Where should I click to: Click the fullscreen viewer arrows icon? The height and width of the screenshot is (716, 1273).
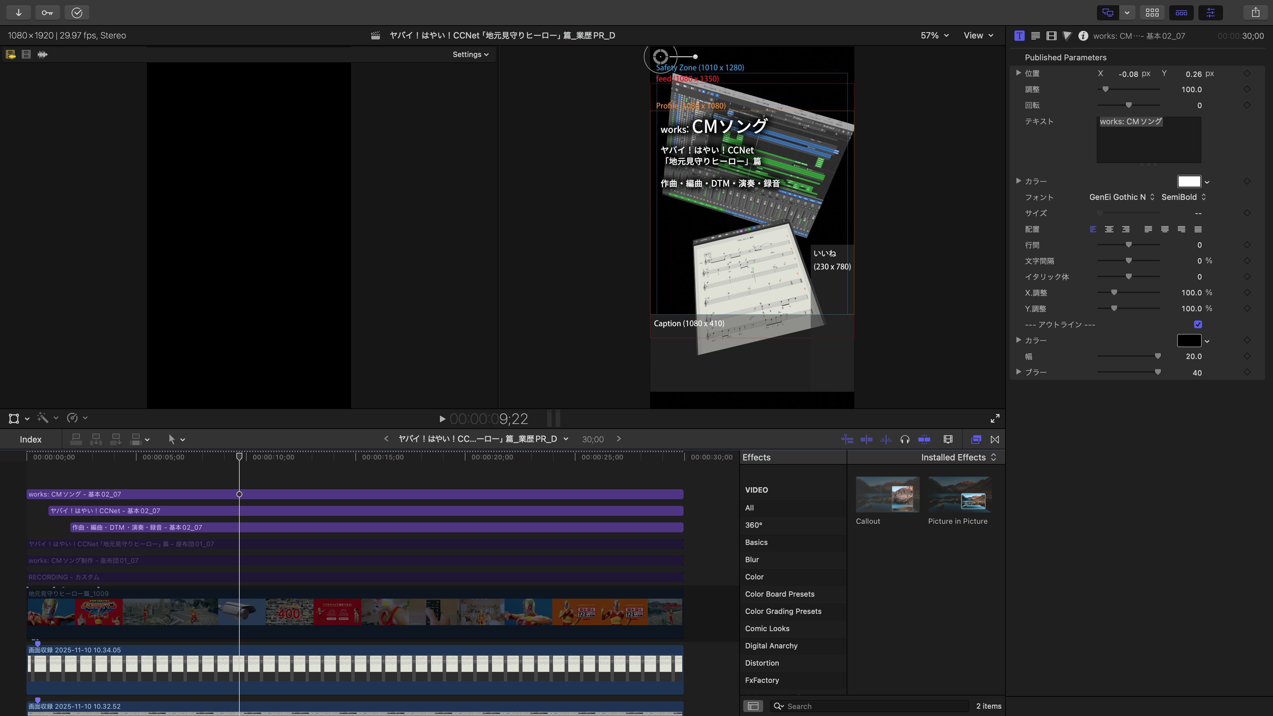pyautogui.click(x=995, y=419)
